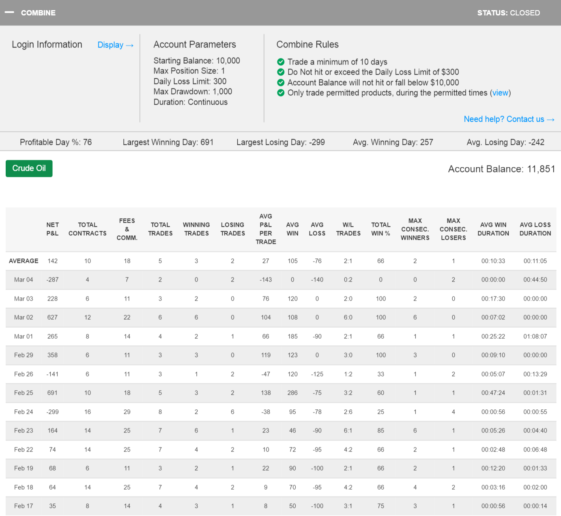The image size is (561, 516).
Task: Collapse the Combine section with minus icon
Action: point(9,13)
